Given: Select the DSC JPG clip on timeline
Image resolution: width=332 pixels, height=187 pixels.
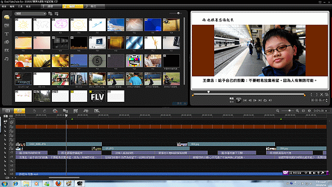Looking at the screenshot, I should [64, 144].
